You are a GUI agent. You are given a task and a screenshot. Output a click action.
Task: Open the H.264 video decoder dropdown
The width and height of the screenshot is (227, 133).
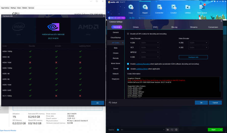(x=150, y=43)
